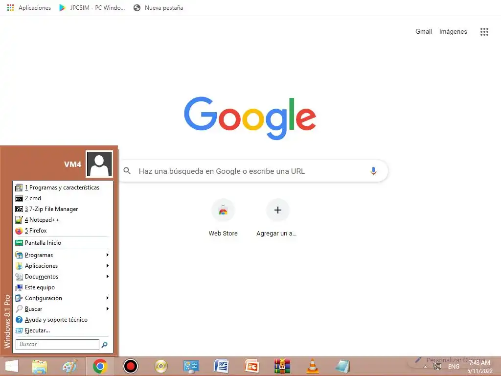Viewport: 501px width, 376px height.
Task: Open the Ejecutar... dialog
Action: coord(63,330)
